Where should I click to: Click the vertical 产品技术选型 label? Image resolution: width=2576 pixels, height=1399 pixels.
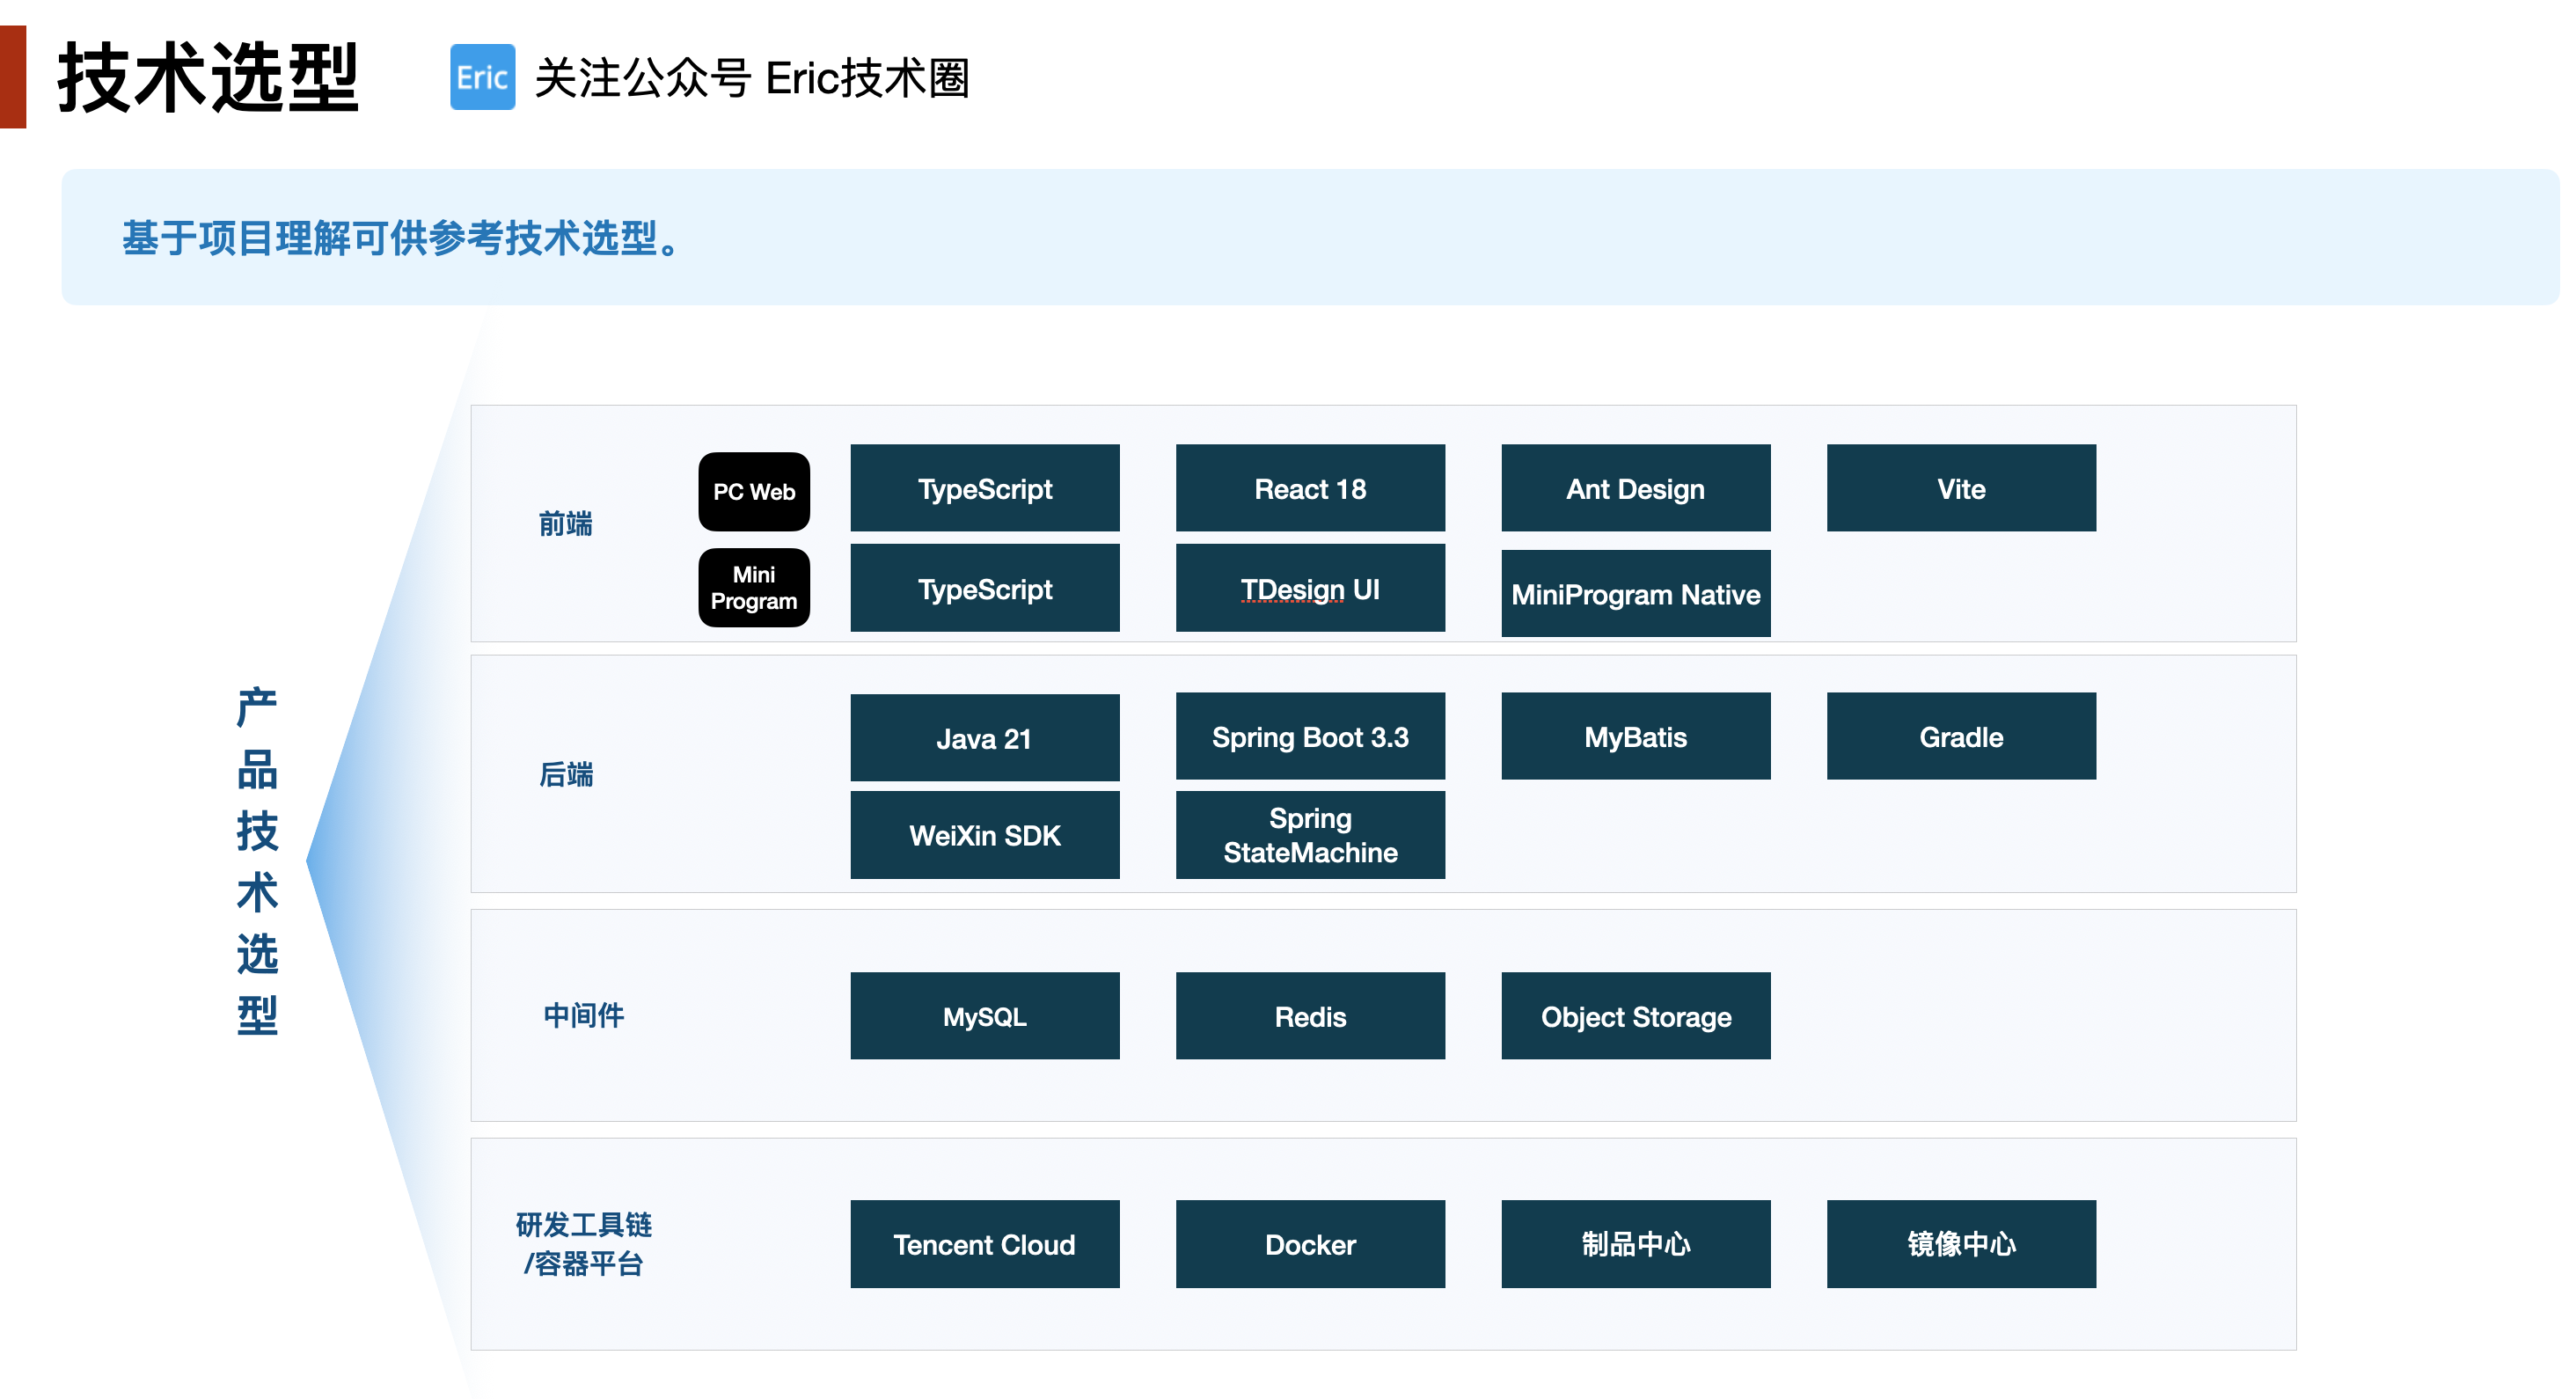pyautogui.click(x=257, y=861)
